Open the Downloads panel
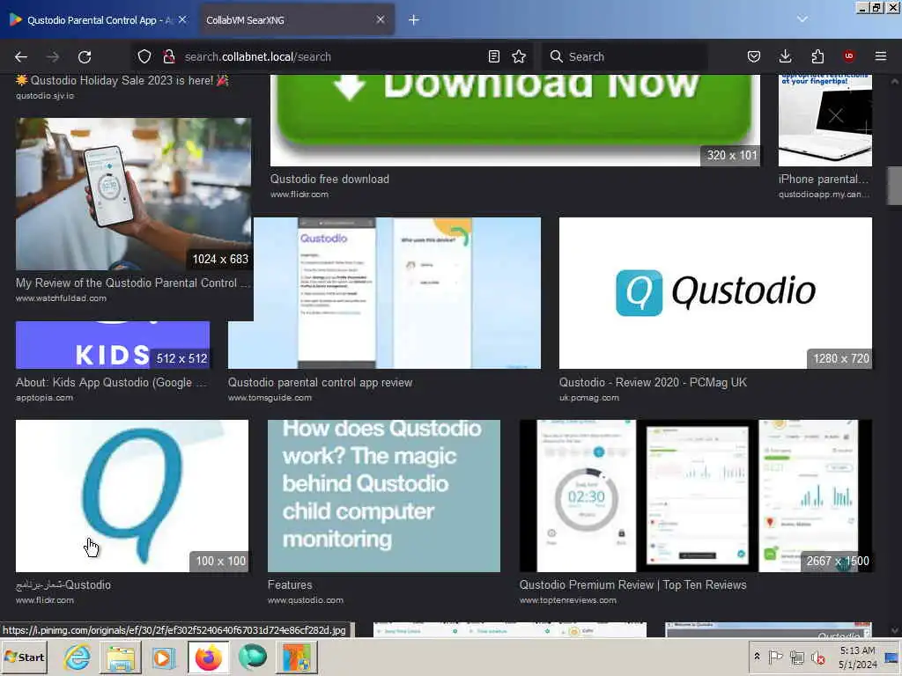The image size is (902, 676). (785, 56)
